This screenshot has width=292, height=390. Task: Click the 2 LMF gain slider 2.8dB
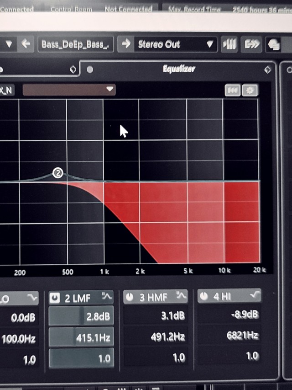coord(81,315)
